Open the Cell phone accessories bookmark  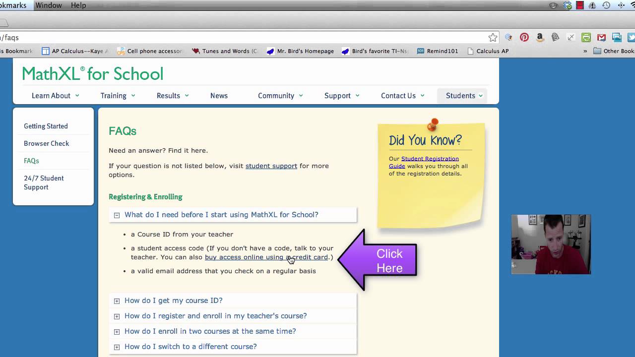click(150, 51)
